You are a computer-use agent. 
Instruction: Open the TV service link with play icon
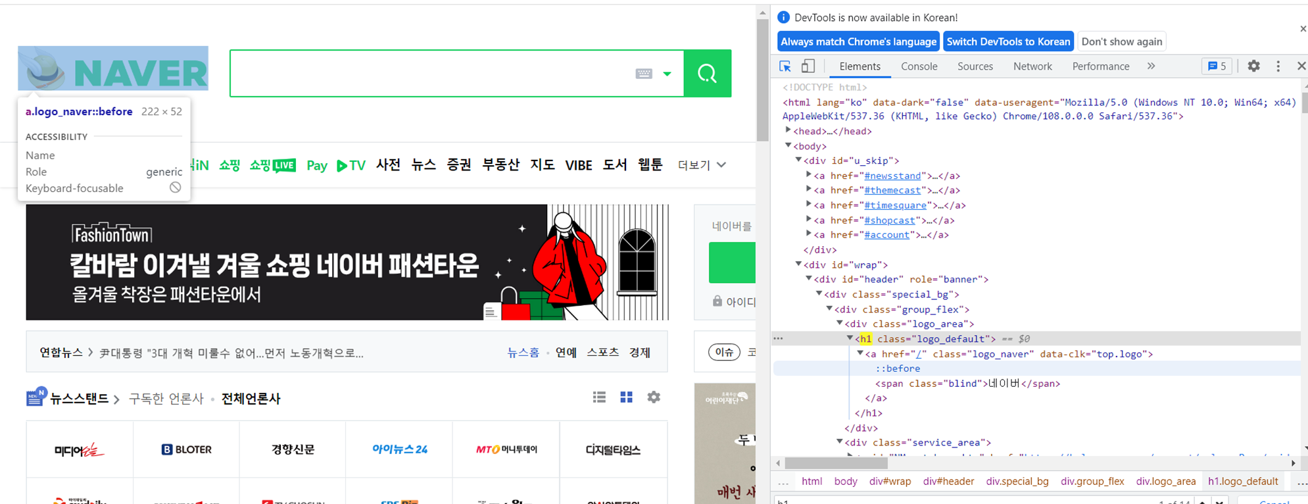tap(351, 165)
